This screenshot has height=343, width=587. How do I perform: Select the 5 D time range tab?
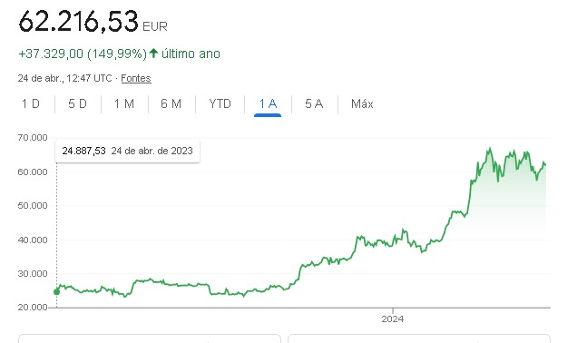pyautogui.click(x=77, y=103)
